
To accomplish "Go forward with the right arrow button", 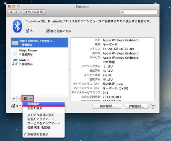I will point(17,12).
